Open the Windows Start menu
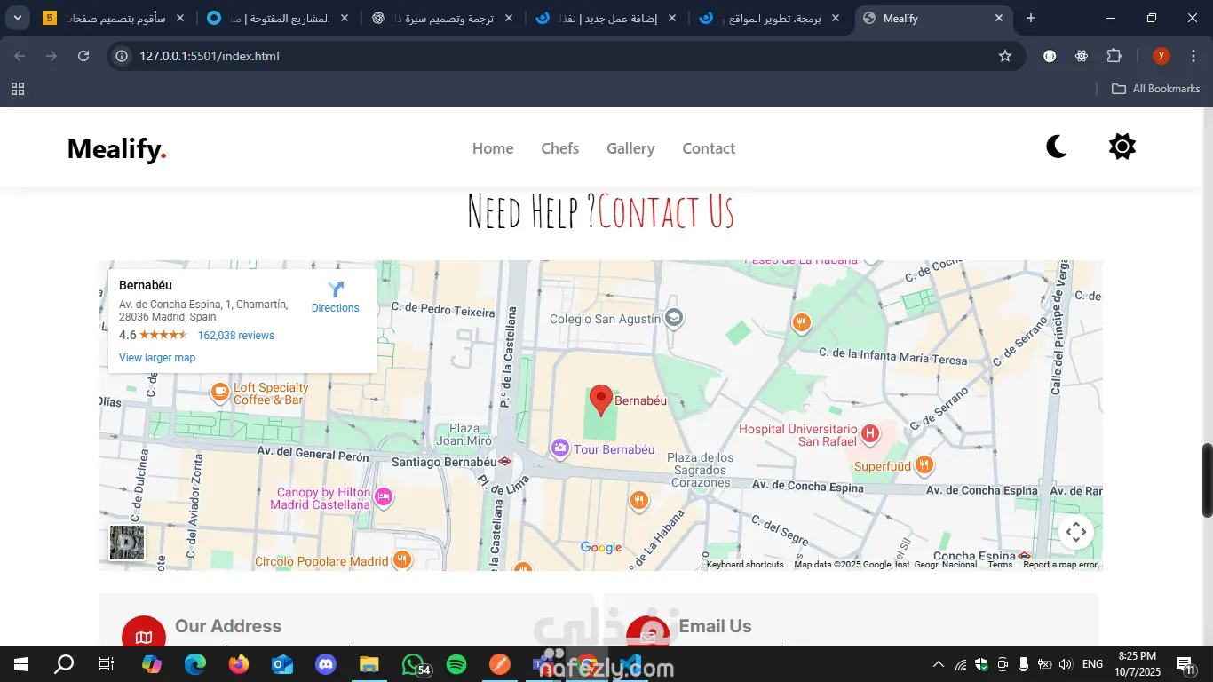 [21, 664]
